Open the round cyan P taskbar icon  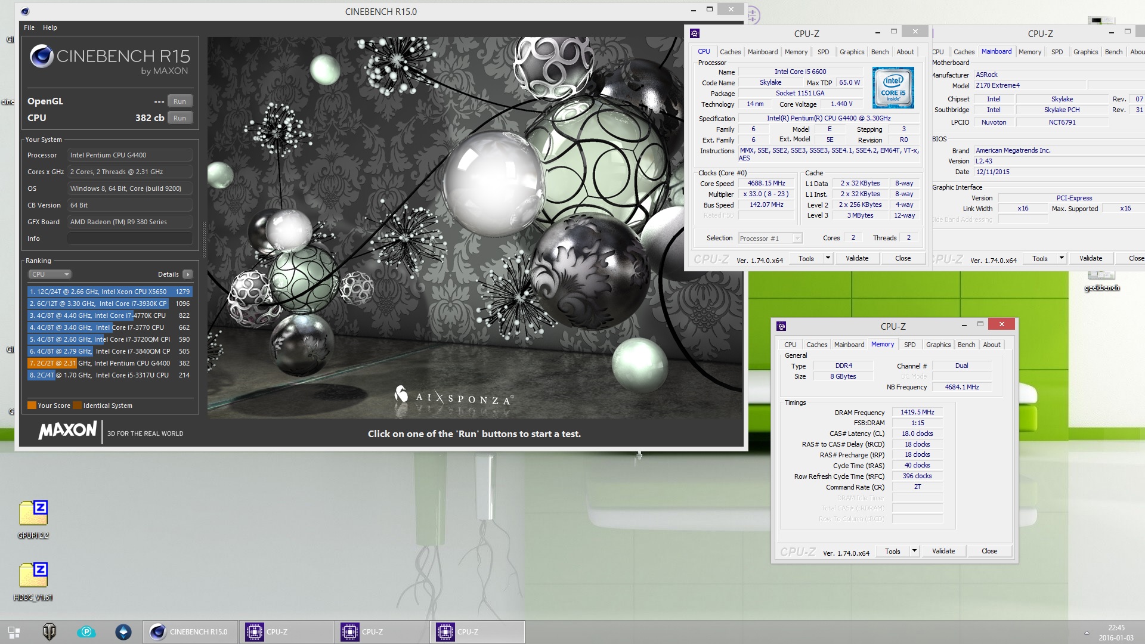click(x=86, y=632)
